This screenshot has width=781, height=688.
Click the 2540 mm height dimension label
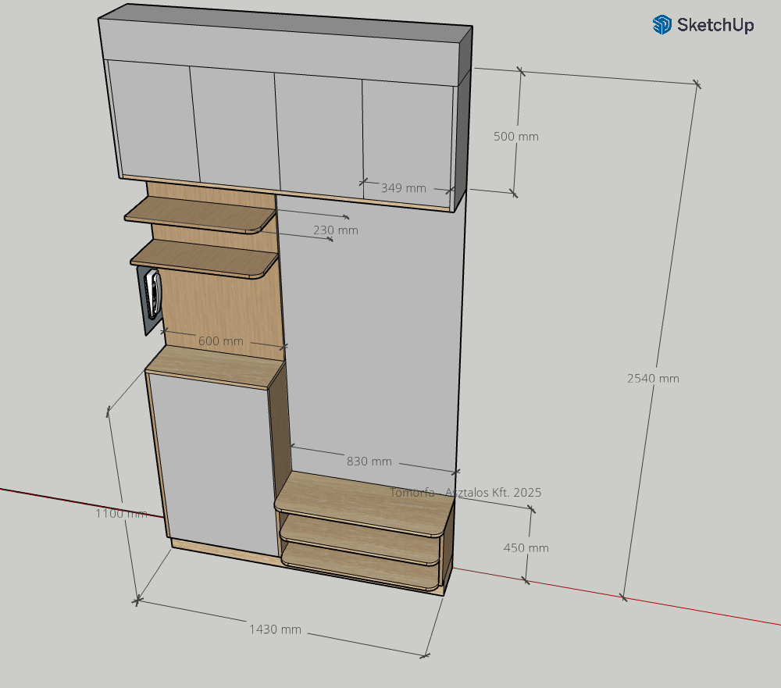(x=653, y=378)
